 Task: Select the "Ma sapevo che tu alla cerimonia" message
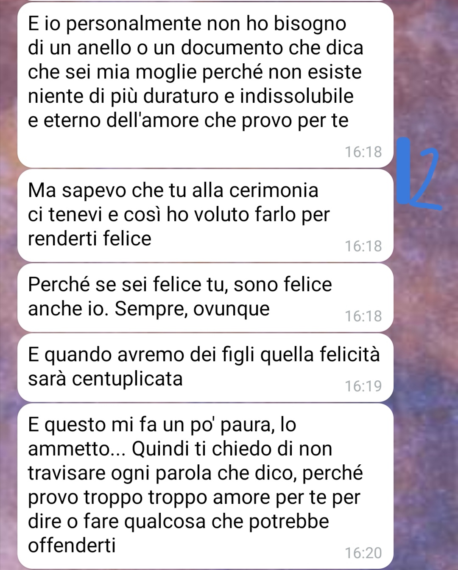pos(205,215)
